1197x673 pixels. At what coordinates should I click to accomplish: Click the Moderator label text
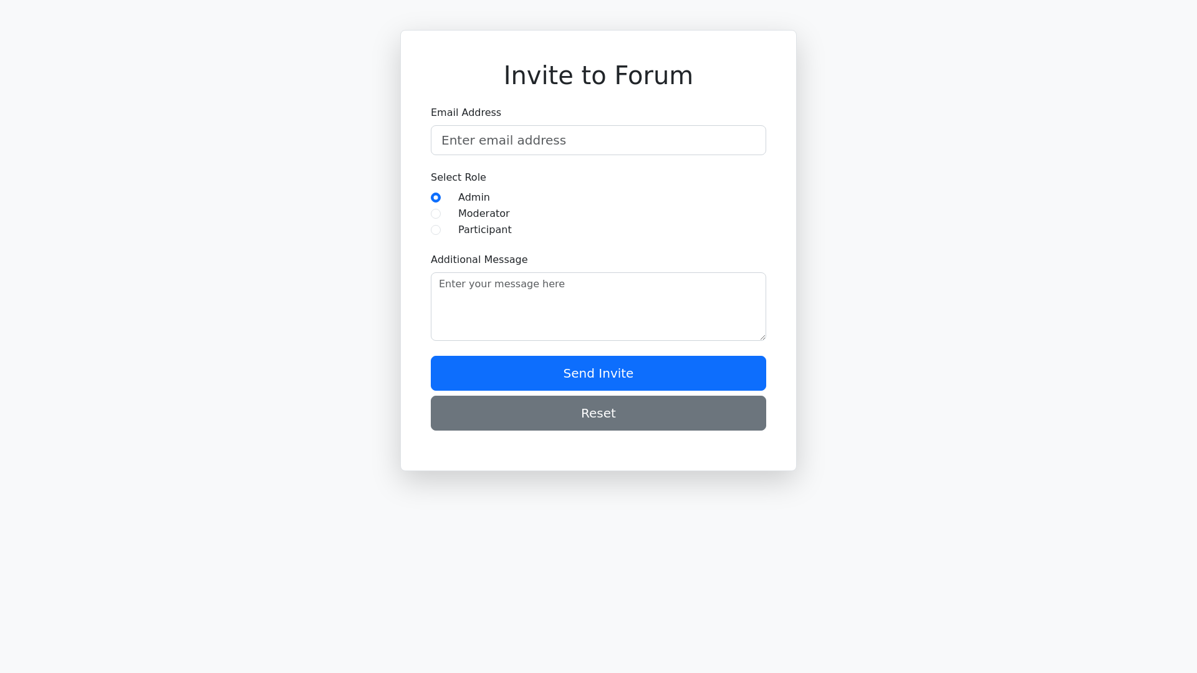(483, 214)
